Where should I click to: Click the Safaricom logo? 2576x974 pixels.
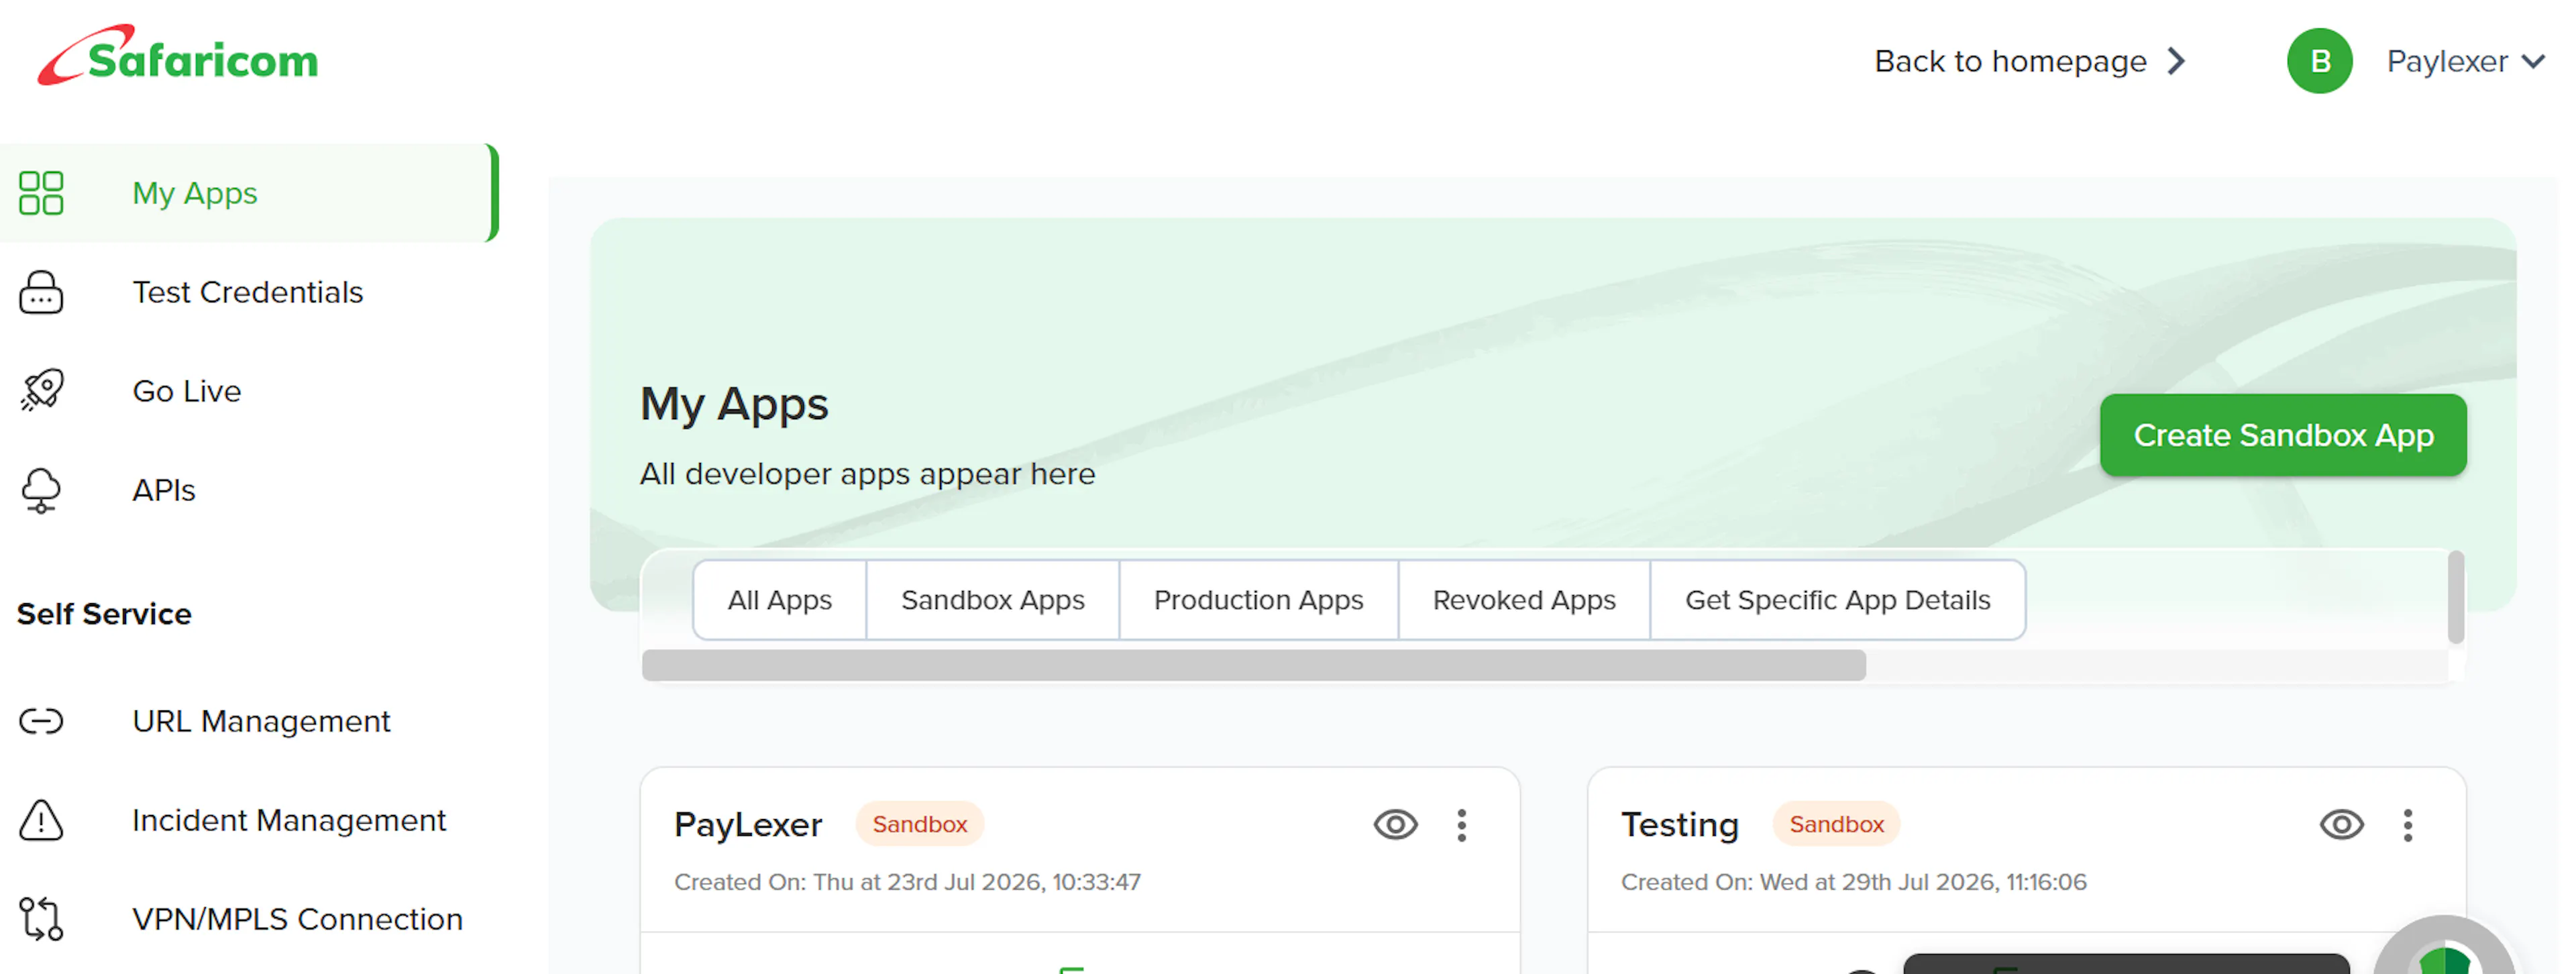[x=178, y=56]
